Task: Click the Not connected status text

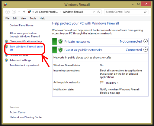Action: 131,41
